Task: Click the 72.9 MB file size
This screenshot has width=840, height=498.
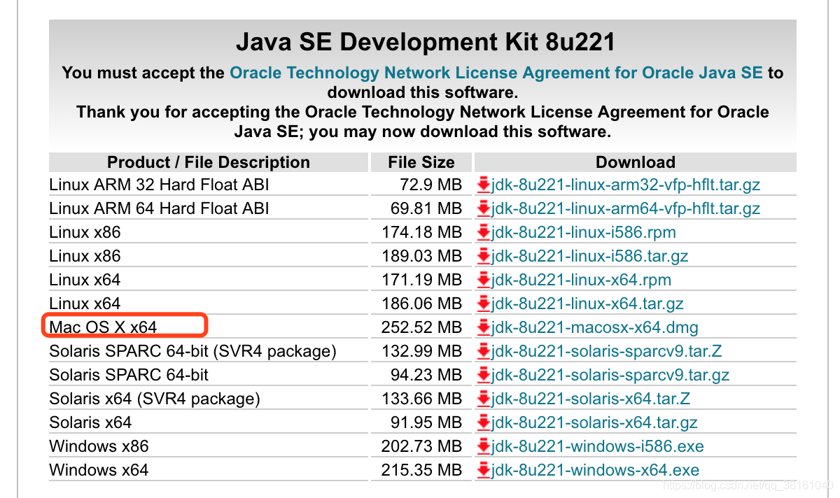Action: [x=430, y=185]
